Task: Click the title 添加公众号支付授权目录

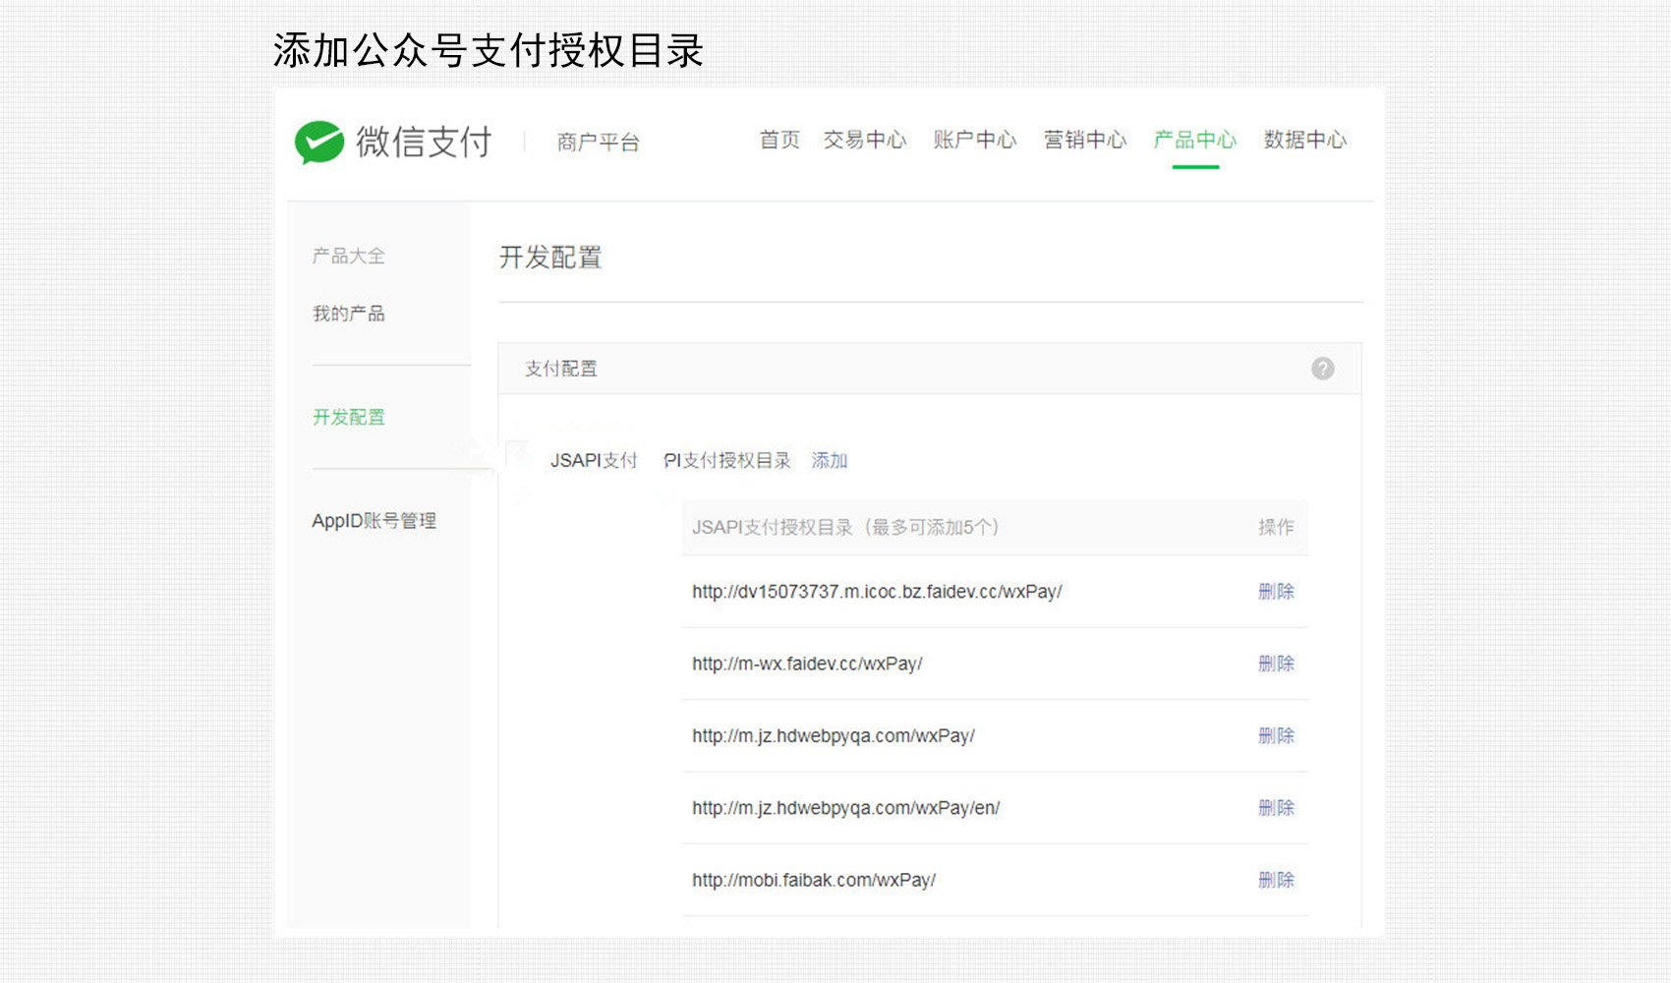Action: [489, 50]
